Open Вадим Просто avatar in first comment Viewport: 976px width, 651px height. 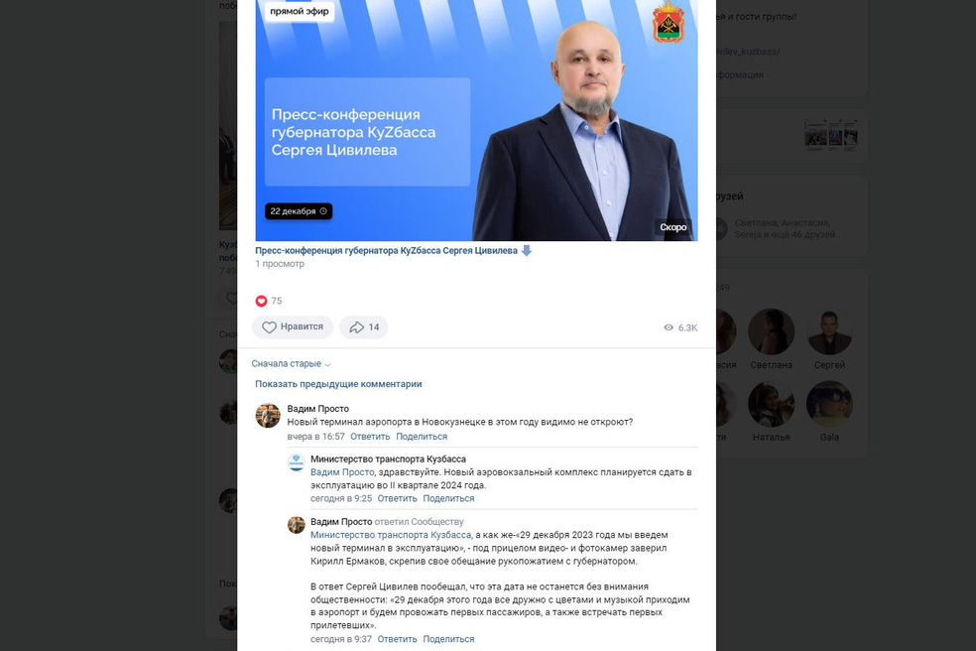(268, 416)
